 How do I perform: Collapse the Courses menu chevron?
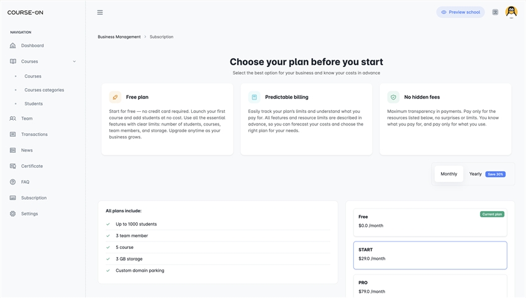click(74, 61)
